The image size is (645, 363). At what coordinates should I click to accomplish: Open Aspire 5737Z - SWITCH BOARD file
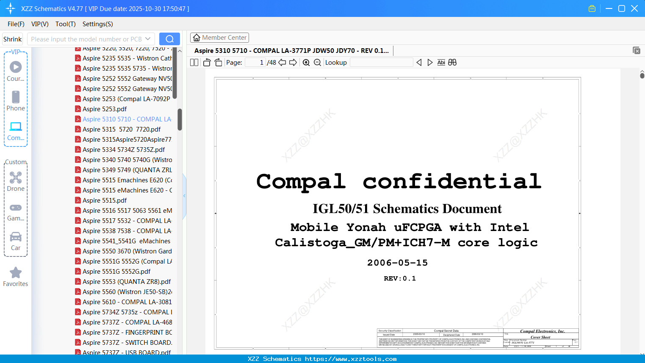124,343
